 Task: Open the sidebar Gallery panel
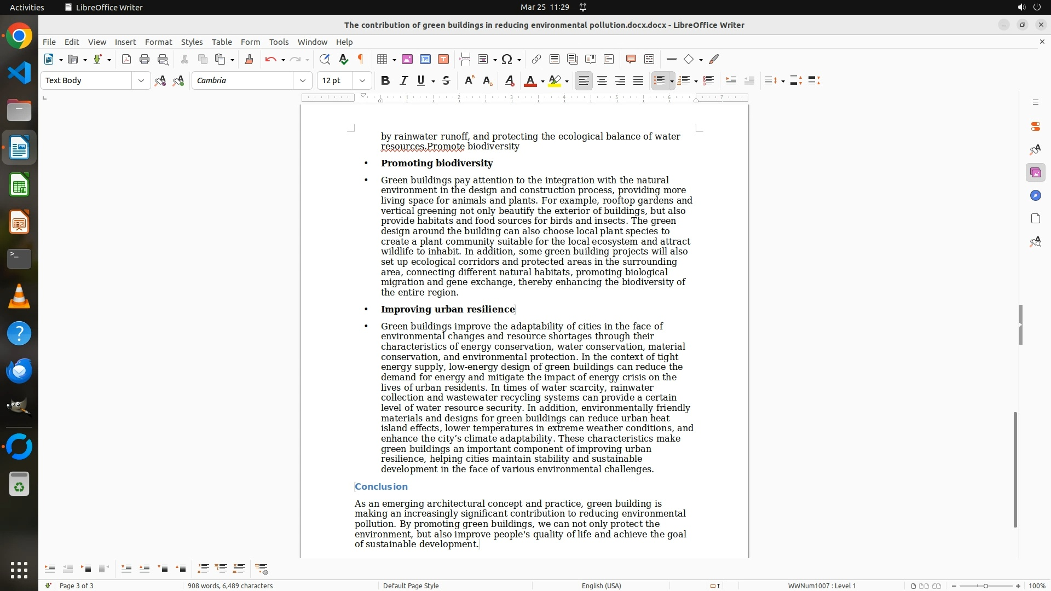point(1035,172)
